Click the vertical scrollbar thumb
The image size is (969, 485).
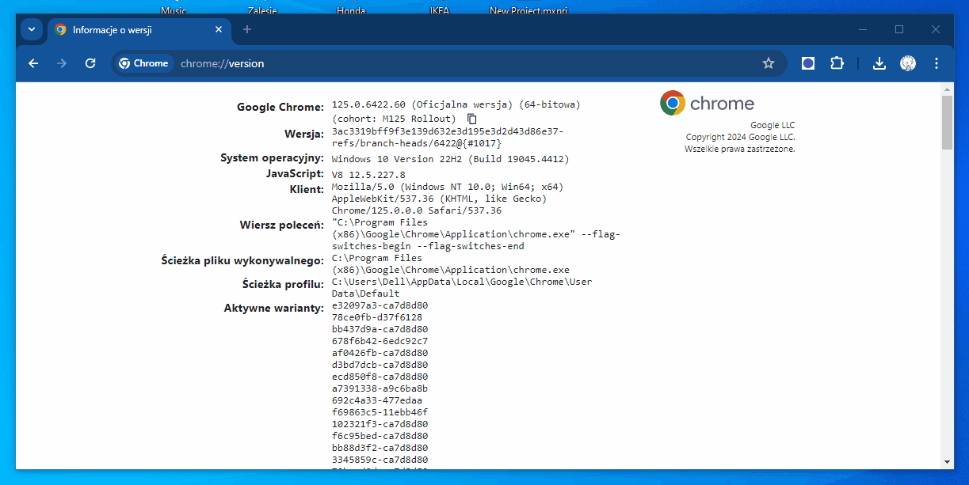pos(947,123)
